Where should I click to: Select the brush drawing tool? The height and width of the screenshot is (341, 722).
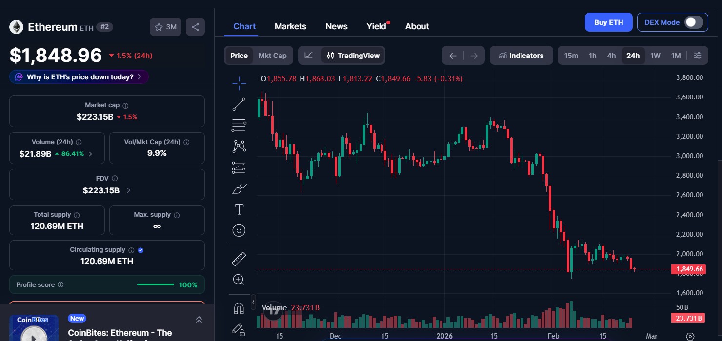point(239,189)
